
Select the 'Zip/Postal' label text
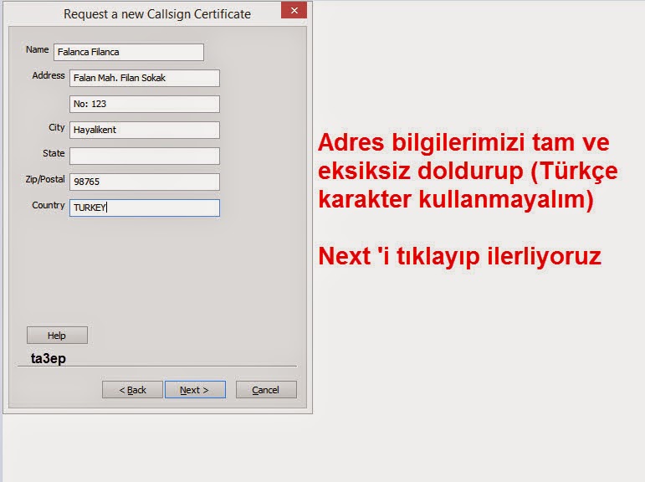(x=45, y=179)
